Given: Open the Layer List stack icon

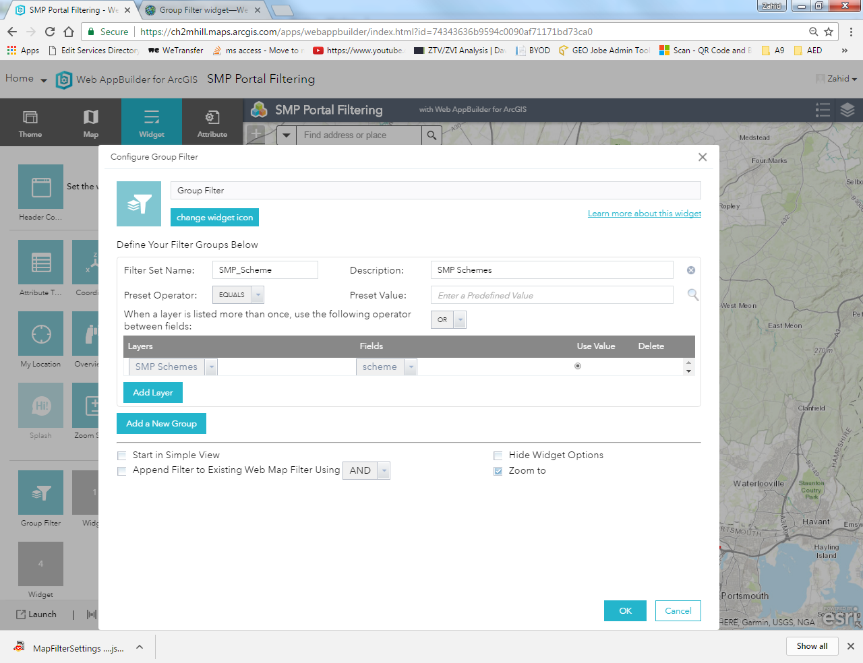Looking at the screenshot, I should [847, 110].
